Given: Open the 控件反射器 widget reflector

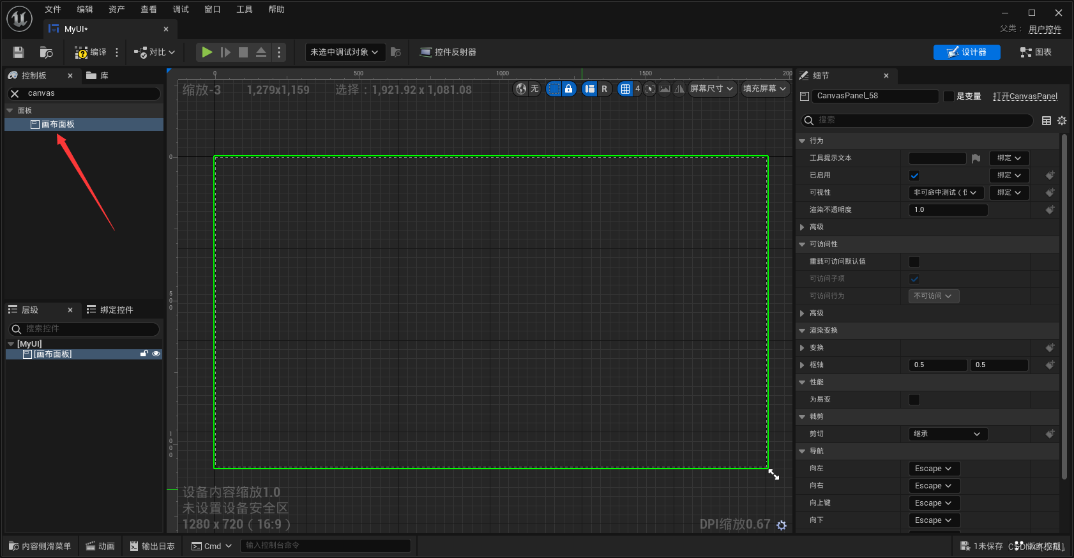Looking at the screenshot, I should (448, 52).
